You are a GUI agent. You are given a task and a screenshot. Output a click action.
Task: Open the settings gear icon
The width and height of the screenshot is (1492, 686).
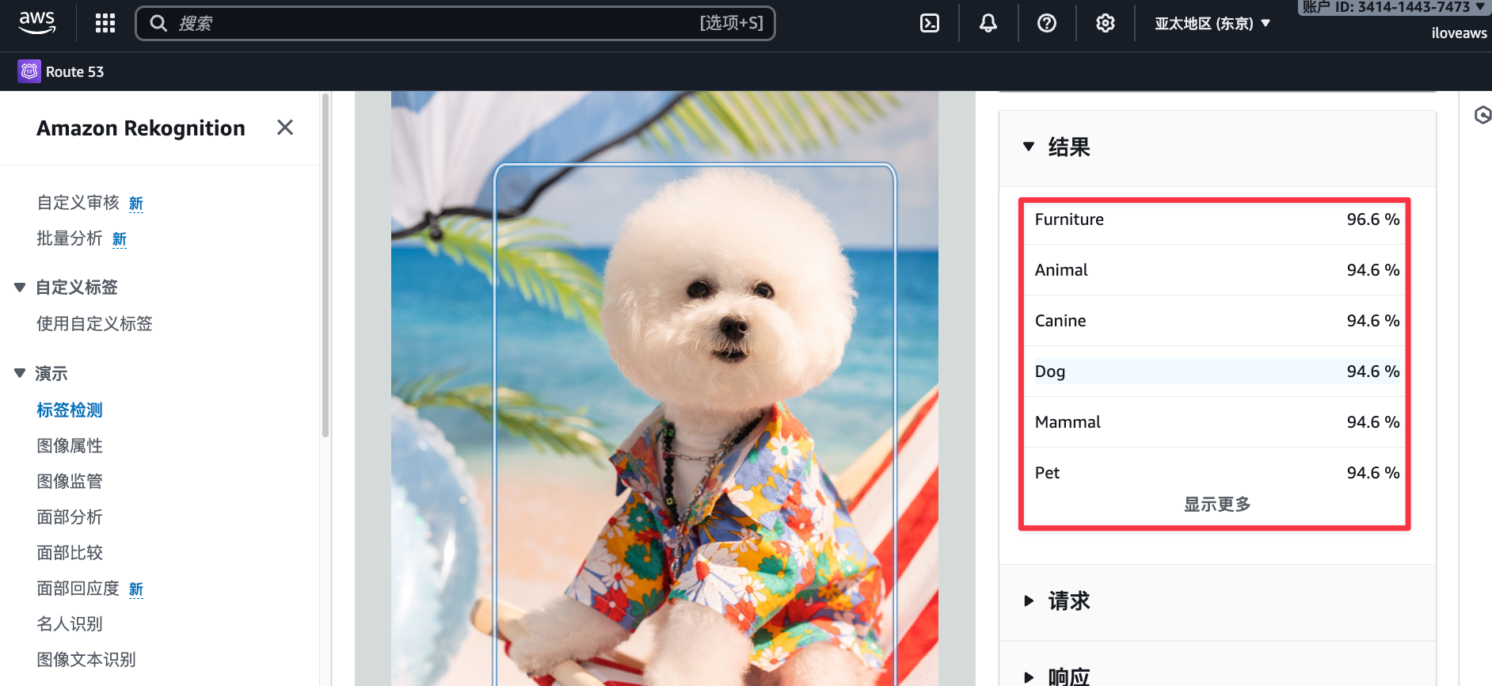point(1105,23)
